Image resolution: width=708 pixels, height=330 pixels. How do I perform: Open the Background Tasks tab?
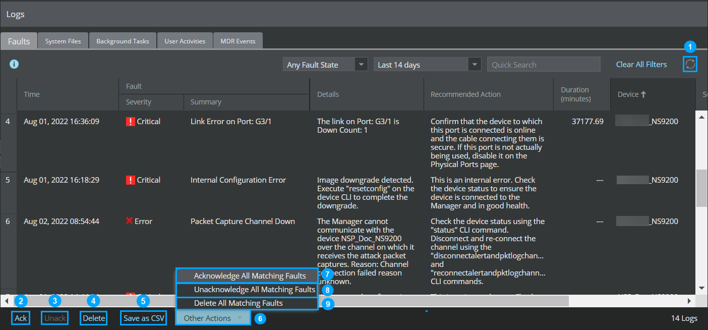123,41
